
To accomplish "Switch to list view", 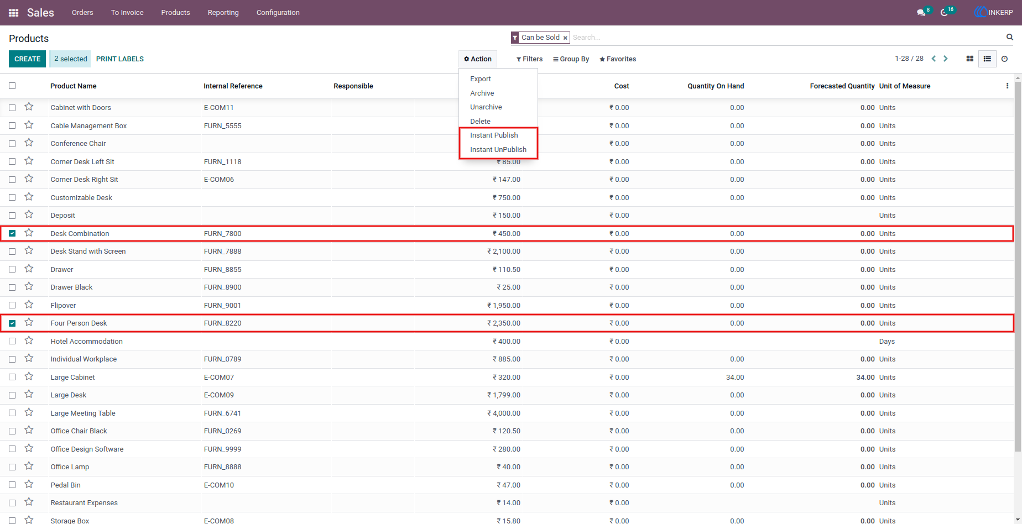I will coord(987,59).
